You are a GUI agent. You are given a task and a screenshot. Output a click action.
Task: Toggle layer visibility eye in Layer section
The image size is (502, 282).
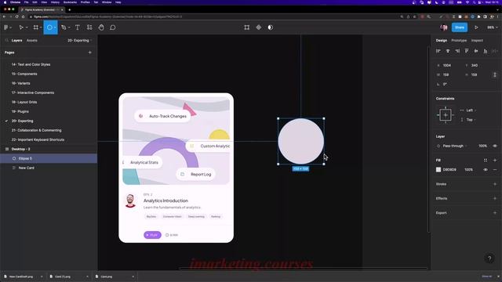pyautogui.click(x=495, y=146)
